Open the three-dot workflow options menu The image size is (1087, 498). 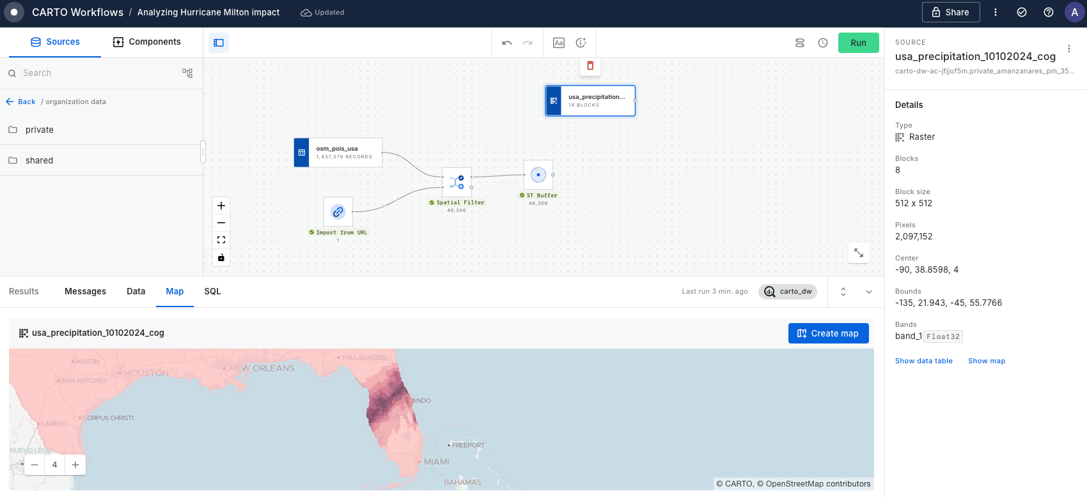(x=995, y=12)
